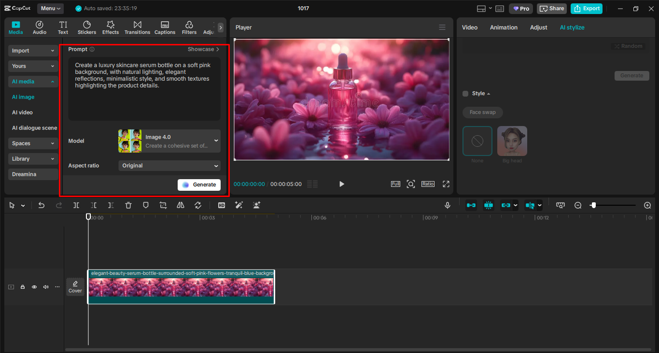Open the Aspect ratio dropdown

169,165
